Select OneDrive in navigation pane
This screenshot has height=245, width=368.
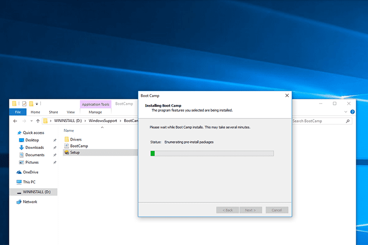click(x=30, y=172)
